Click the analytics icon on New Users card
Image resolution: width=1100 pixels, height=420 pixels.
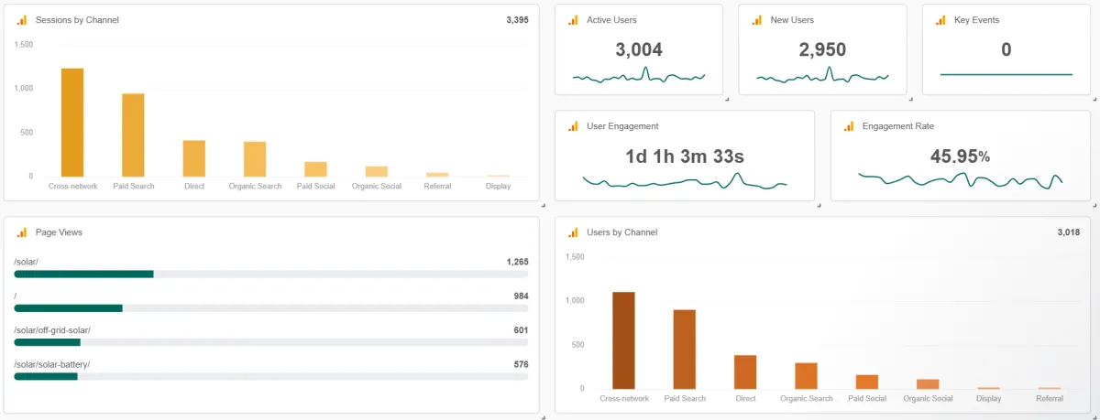click(757, 20)
